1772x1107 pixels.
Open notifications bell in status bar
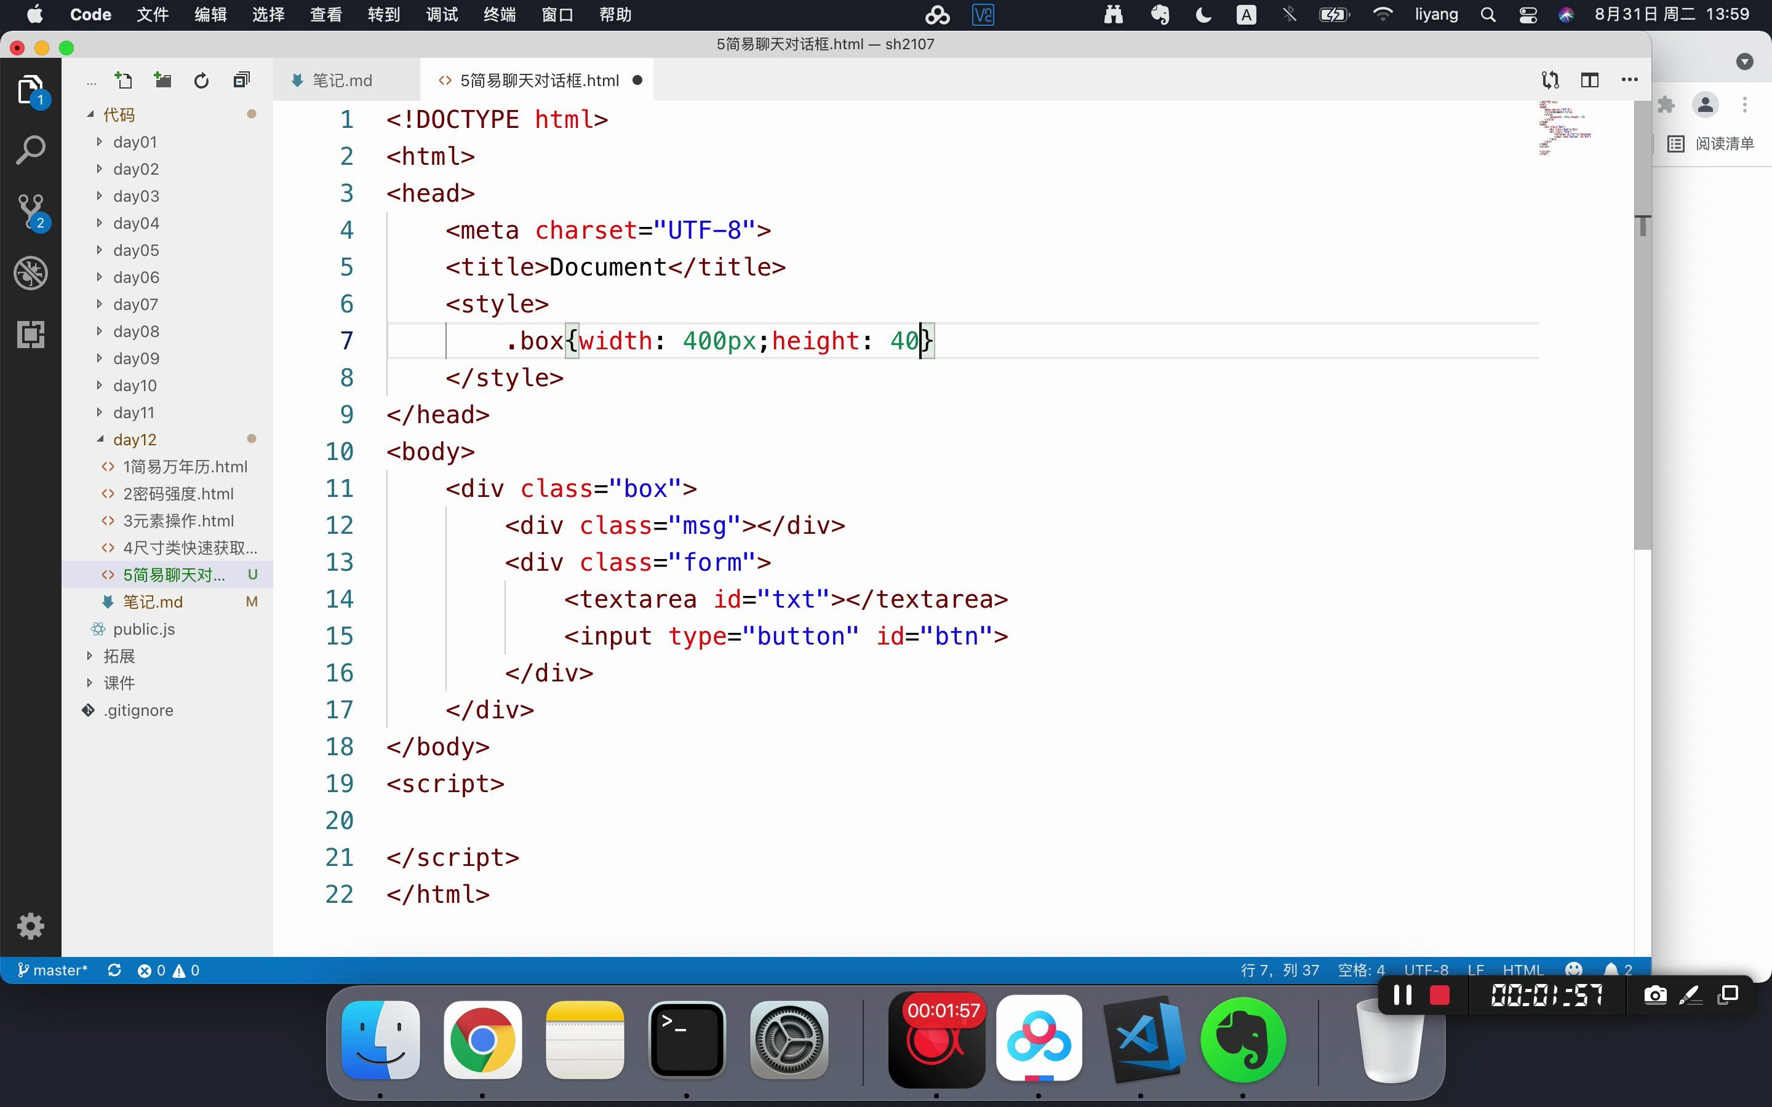coord(1618,970)
